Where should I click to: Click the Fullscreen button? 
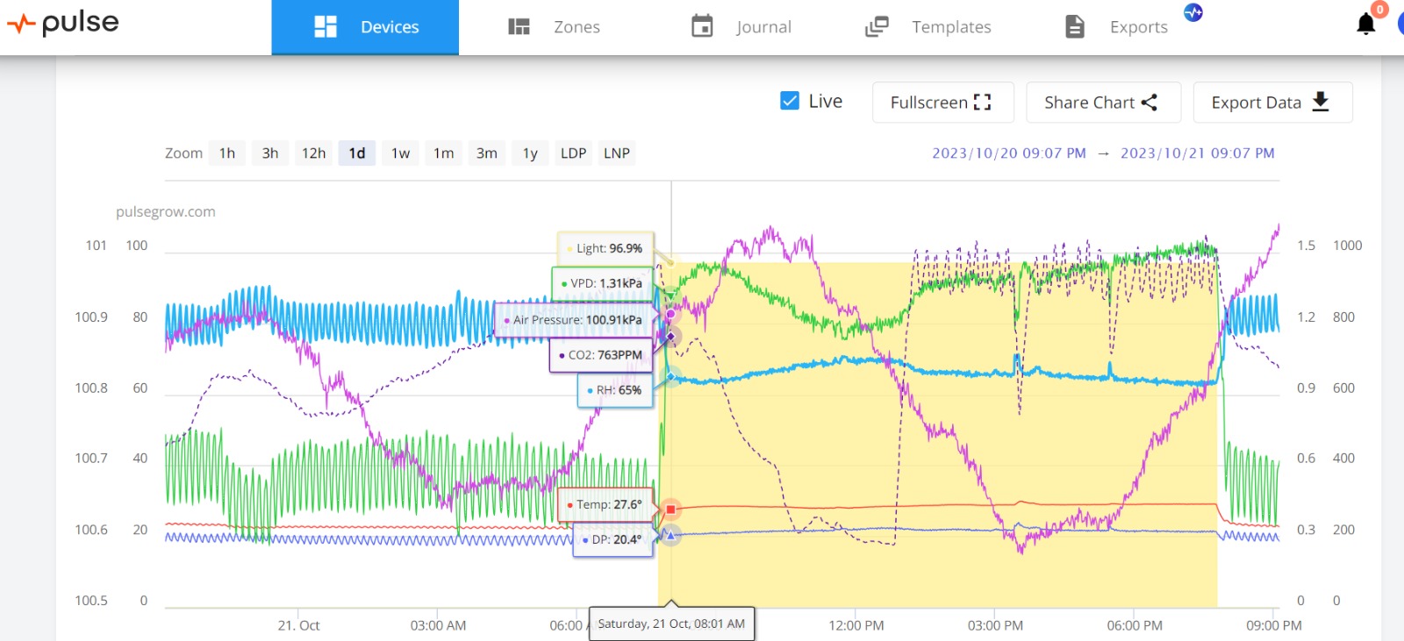(x=943, y=103)
